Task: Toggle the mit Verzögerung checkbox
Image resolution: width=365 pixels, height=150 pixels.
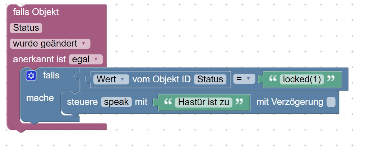Action: coord(331,102)
